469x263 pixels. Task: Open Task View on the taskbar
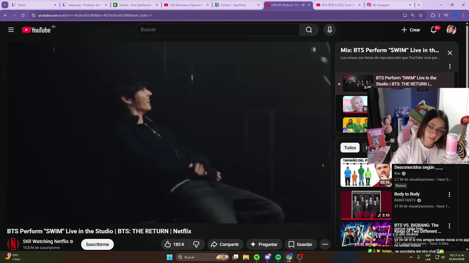[236, 257]
